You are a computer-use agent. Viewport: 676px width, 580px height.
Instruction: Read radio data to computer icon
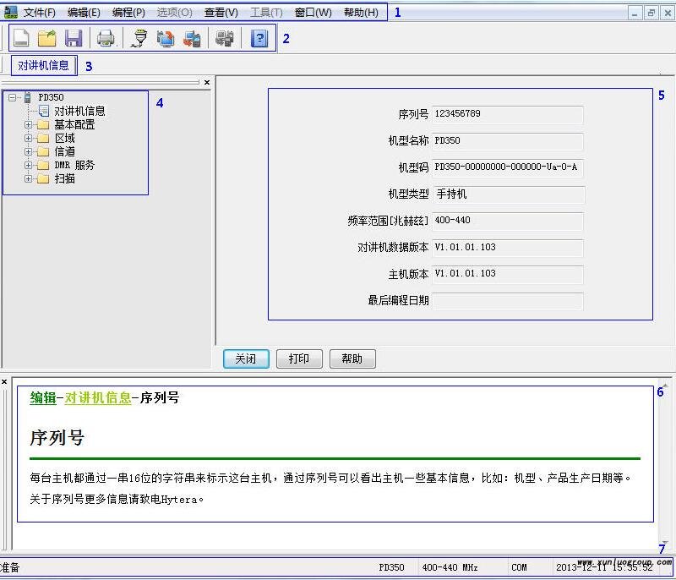(x=166, y=38)
